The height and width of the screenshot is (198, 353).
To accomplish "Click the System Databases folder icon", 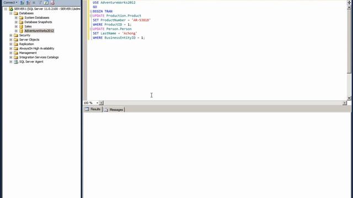I will click(x=21, y=18).
